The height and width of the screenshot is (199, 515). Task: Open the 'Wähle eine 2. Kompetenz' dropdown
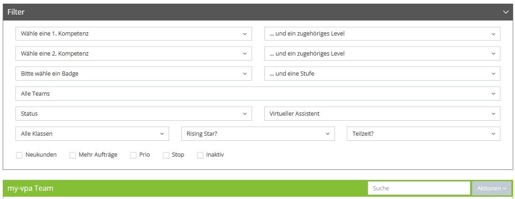tap(134, 54)
